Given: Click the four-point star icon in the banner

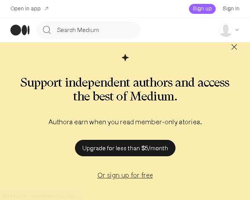Looking at the screenshot, I should pyautogui.click(x=125, y=58).
